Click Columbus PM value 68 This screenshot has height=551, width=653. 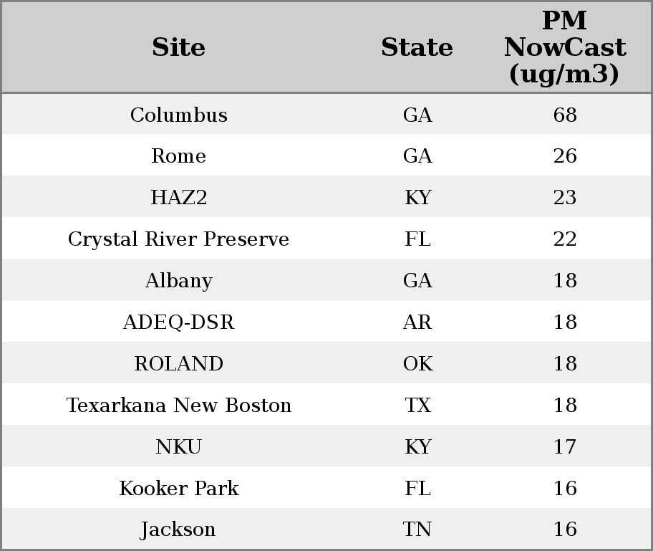tap(565, 115)
